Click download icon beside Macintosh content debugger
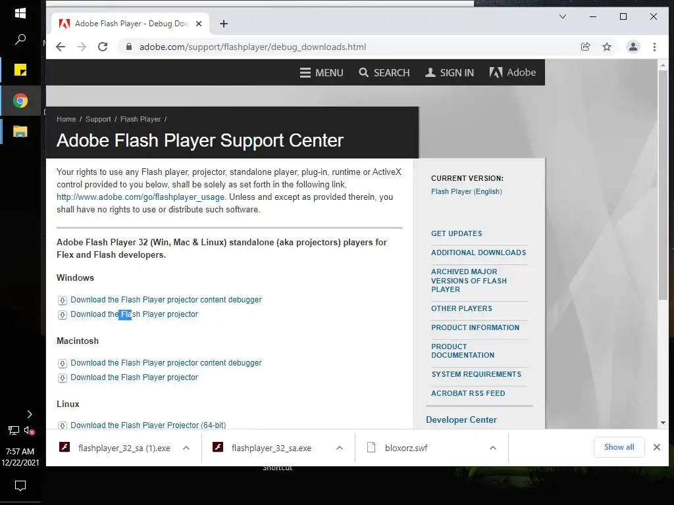Viewport: 674px width, 505px height. [63, 363]
